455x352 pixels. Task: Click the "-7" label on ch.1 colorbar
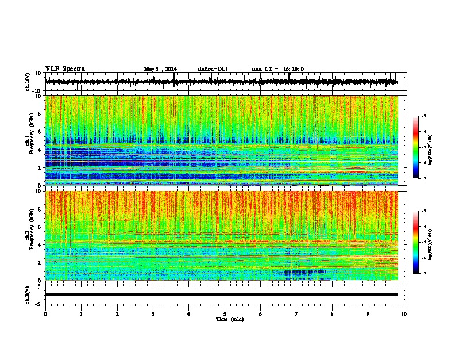click(423, 178)
